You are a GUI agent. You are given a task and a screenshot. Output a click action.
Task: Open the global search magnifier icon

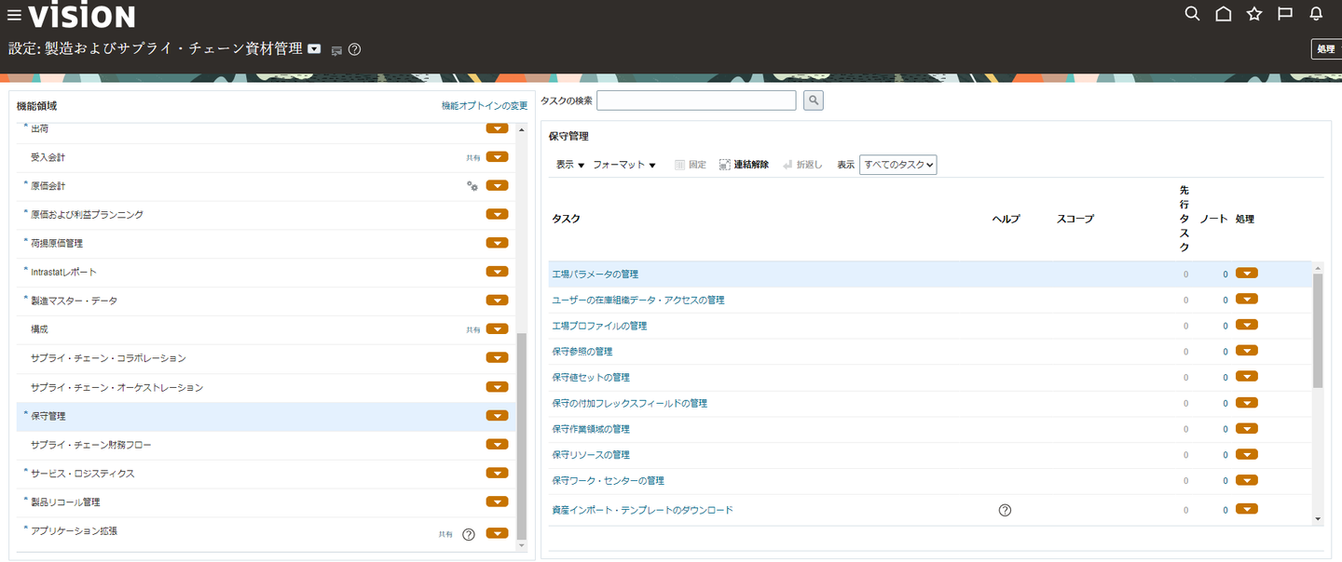[1192, 14]
